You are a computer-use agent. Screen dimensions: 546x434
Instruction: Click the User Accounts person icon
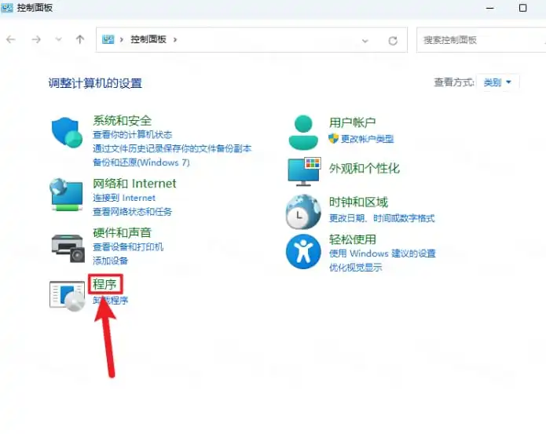click(303, 133)
